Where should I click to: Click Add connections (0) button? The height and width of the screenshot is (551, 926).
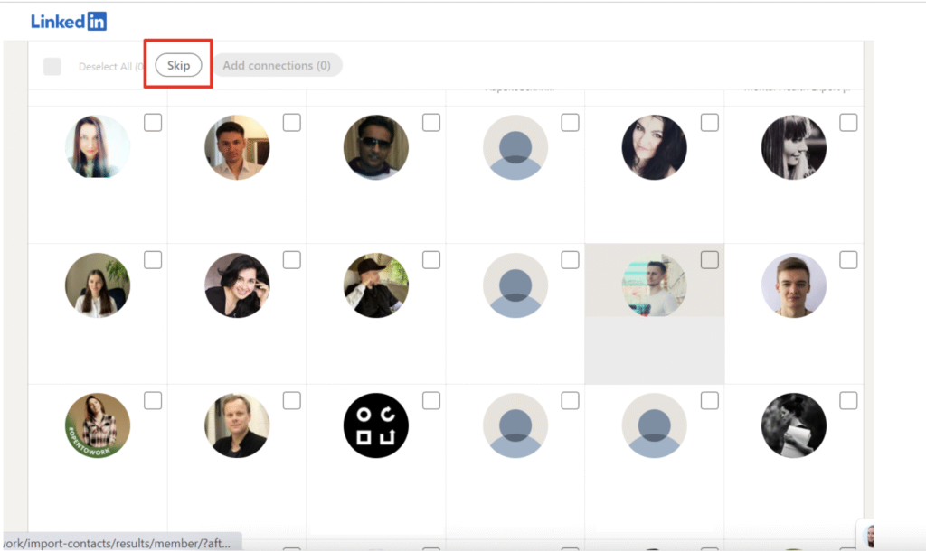(x=277, y=65)
